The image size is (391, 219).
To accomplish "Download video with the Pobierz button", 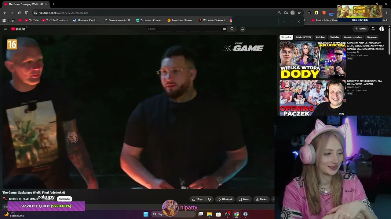I will coord(262,199).
